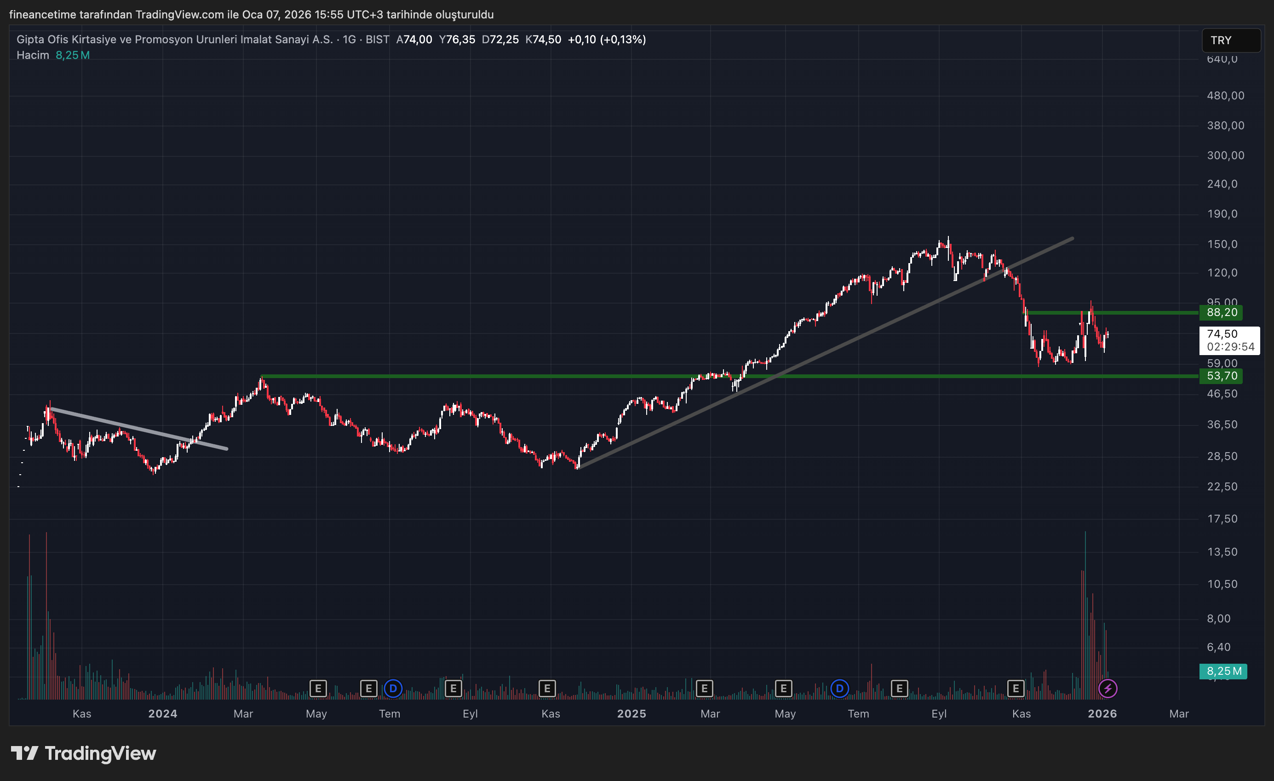Click the blue D dividend marker near Tem 2024
The image size is (1274, 781).
pyautogui.click(x=393, y=689)
